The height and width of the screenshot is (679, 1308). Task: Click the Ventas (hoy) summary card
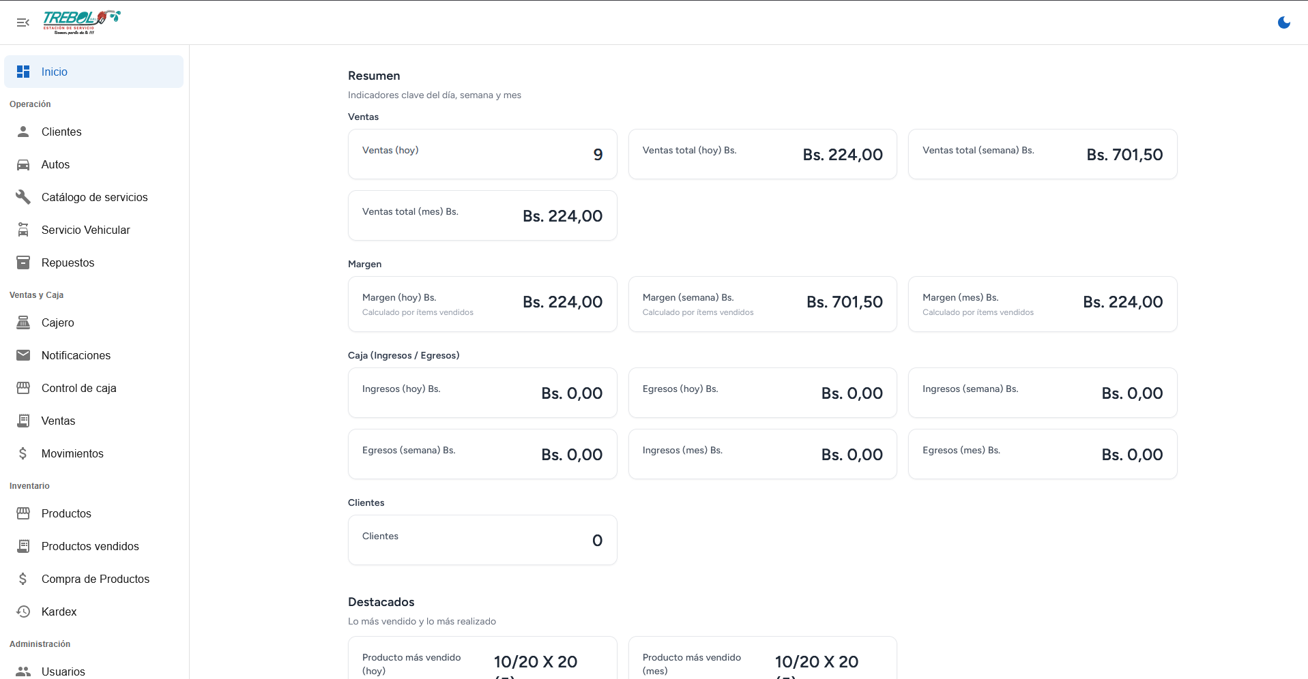pos(482,154)
